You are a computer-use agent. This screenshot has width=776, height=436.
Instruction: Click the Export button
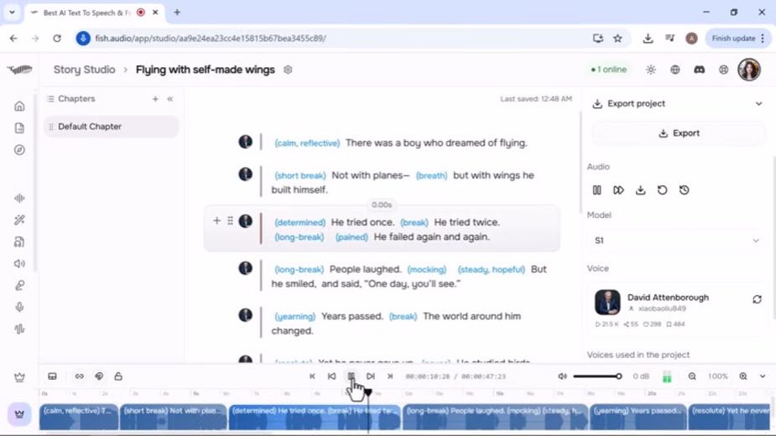[679, 133]
